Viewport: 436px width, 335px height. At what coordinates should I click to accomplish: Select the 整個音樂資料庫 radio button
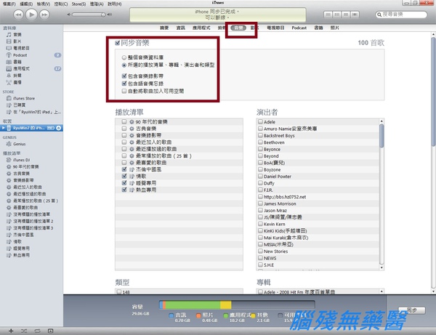124,57
